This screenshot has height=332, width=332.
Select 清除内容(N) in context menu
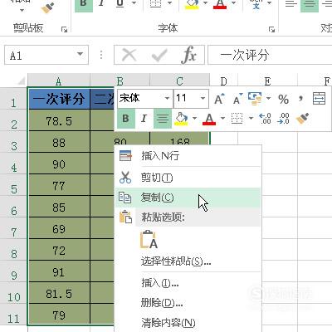pyautogui.click(x=188, y=323)
